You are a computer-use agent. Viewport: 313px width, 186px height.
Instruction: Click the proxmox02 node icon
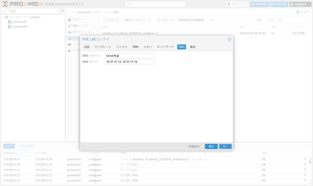(x=10, y=27)
